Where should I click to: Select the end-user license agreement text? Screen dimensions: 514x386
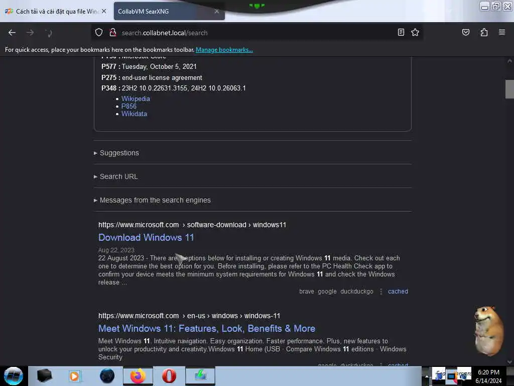(162, 78)
